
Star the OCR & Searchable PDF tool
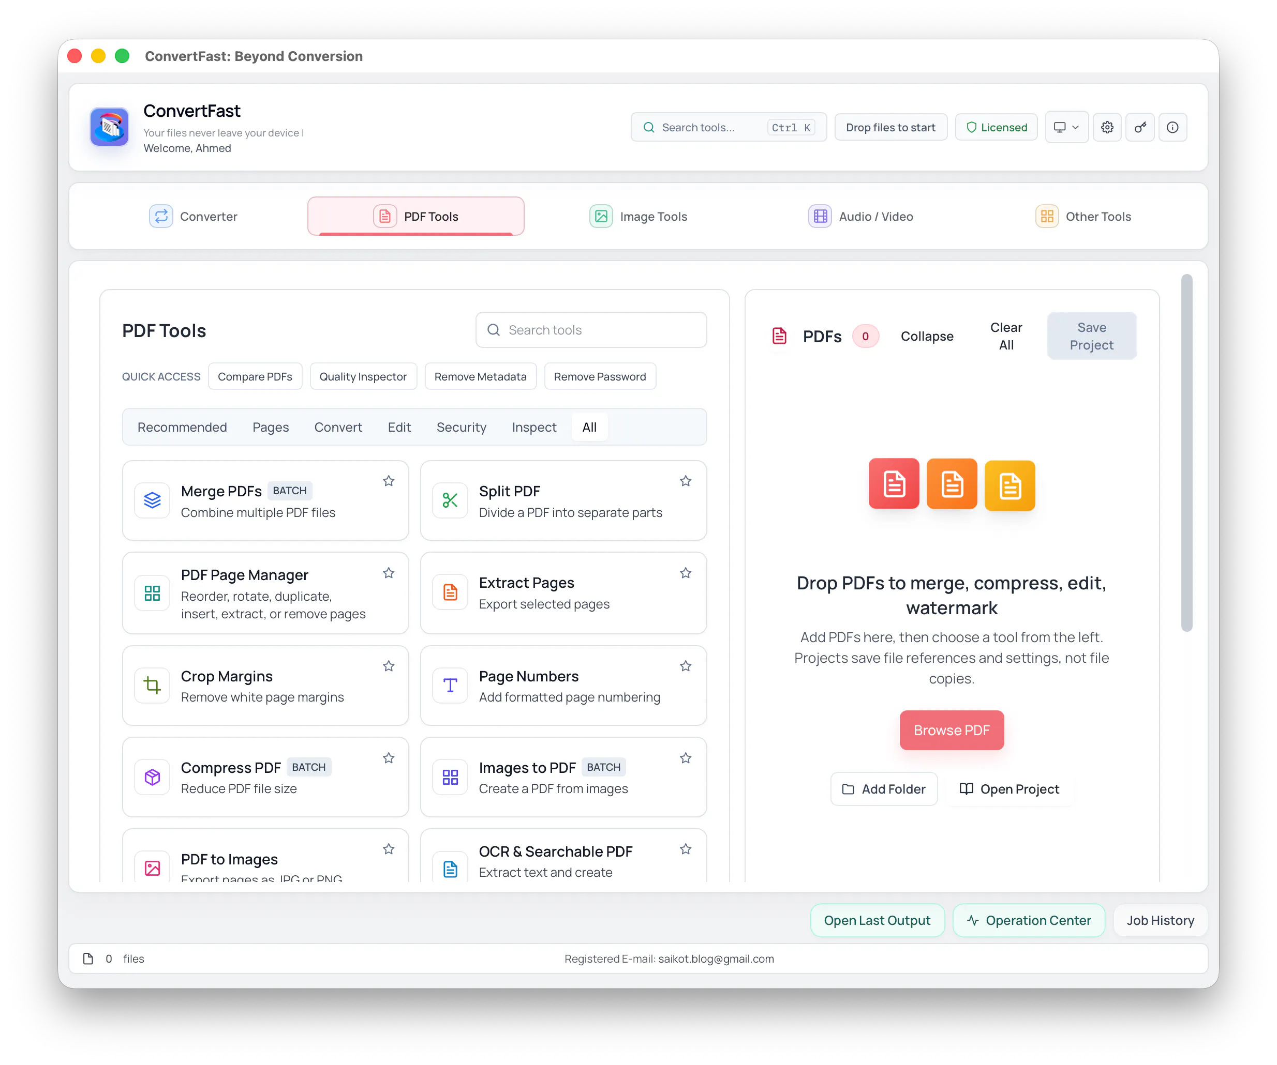(x=686, y=849)
